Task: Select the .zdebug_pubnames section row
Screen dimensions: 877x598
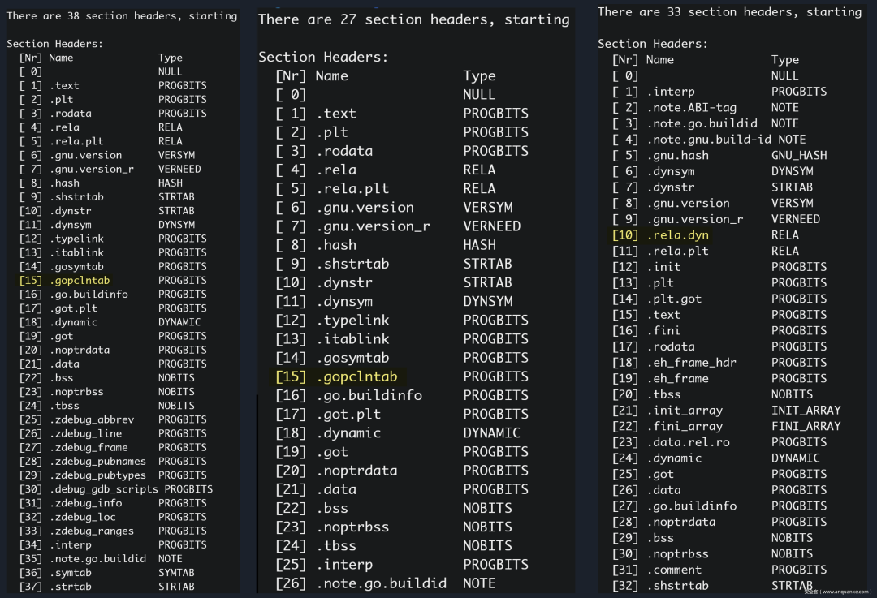Action: (113, 462)
